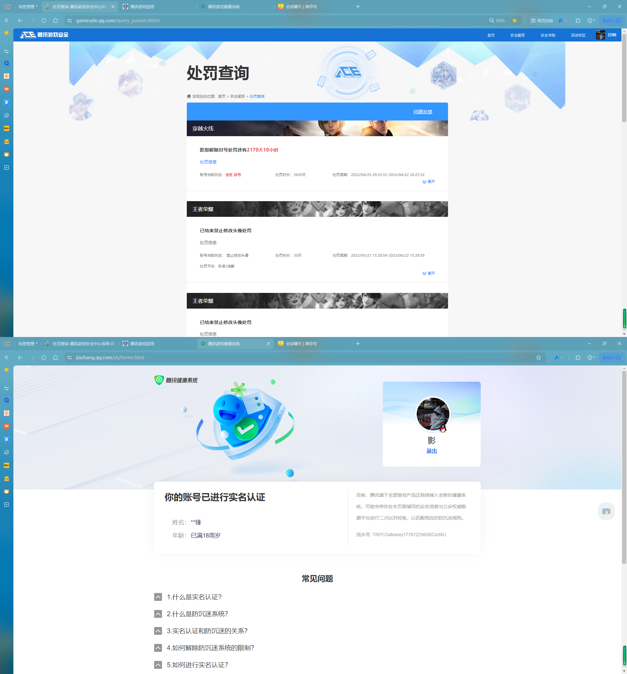Image resolution: width=627 pixels, height=674 pixels.
Task: Open a new tab in the top window
Action: click(x=358, y=7)
